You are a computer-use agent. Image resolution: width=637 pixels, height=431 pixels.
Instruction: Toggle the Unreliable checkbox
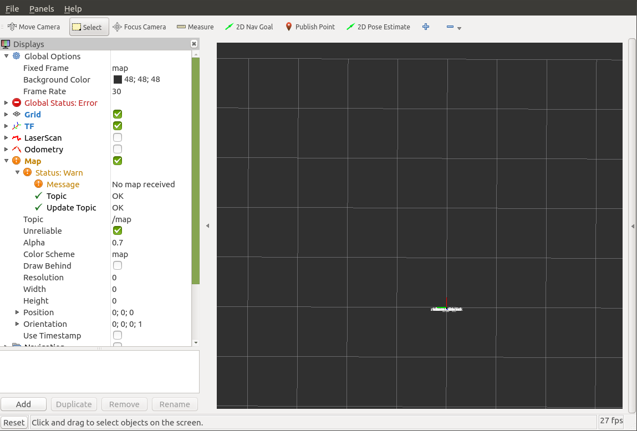pyautogui.click(x=118, y=230)
